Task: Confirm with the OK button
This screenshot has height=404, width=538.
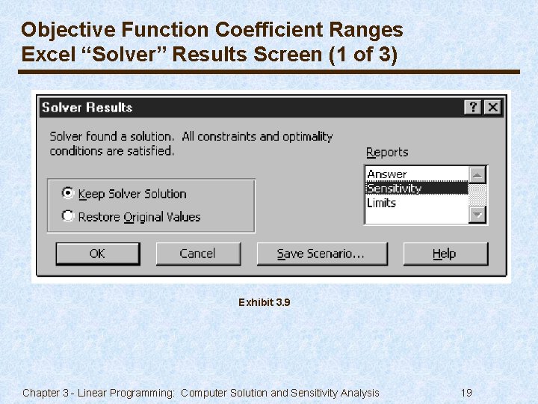Action: coord(98,254)
